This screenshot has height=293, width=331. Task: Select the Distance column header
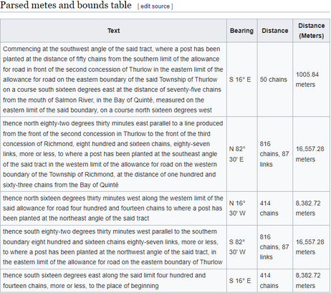pos(275,31)
